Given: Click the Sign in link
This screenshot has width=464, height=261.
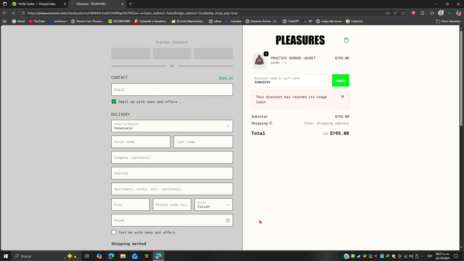Looking at the screenshot, I should tap(226, 78).
